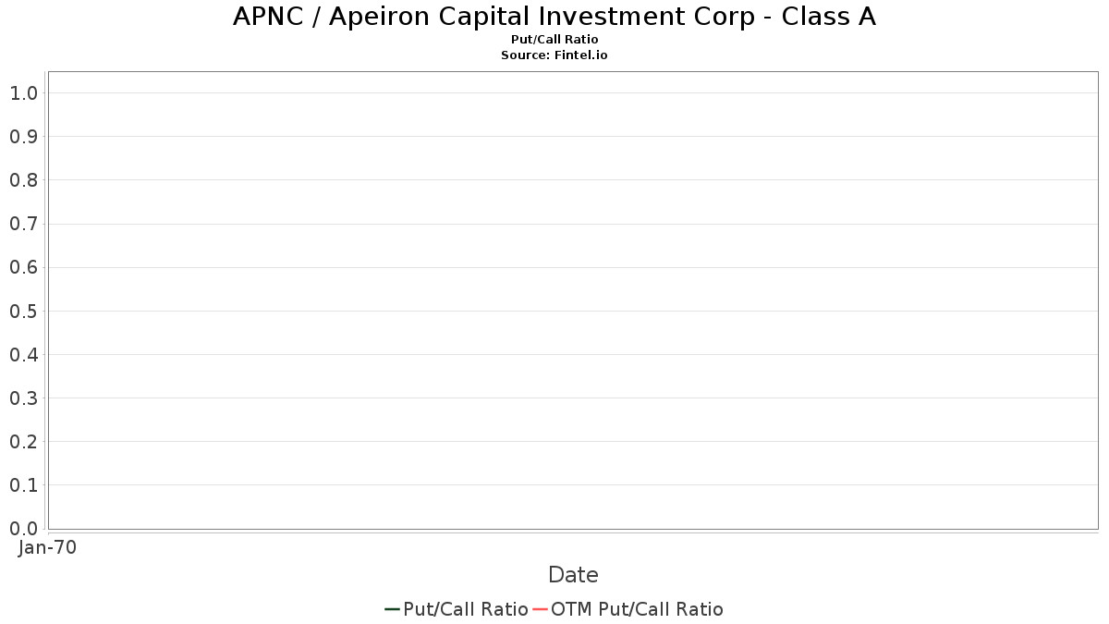The width and height of the screenshot is (1109, 624).
Task: Click the Put/Call Ratio subtitle under the title
Action: point(554,40)
